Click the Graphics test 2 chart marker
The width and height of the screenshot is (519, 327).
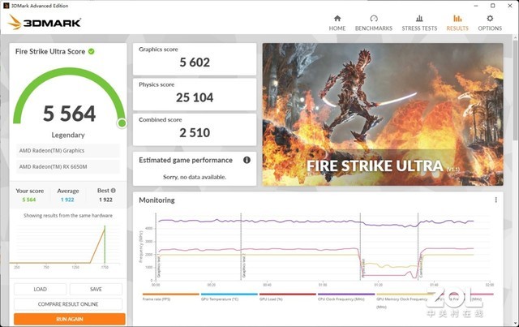click(x=244, y=265)
